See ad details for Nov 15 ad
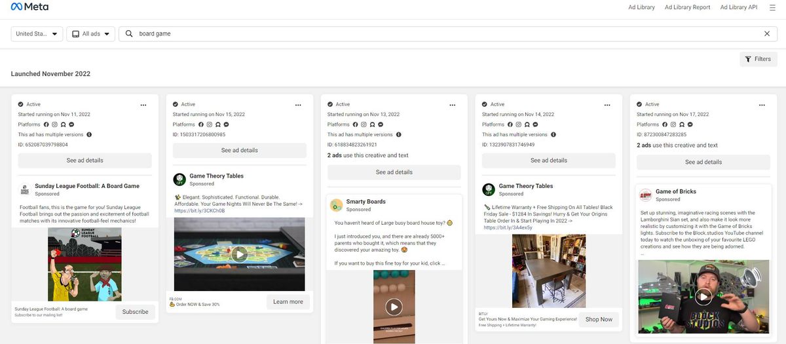Viewport: 786px width, 344px height. tap(240, 150)
